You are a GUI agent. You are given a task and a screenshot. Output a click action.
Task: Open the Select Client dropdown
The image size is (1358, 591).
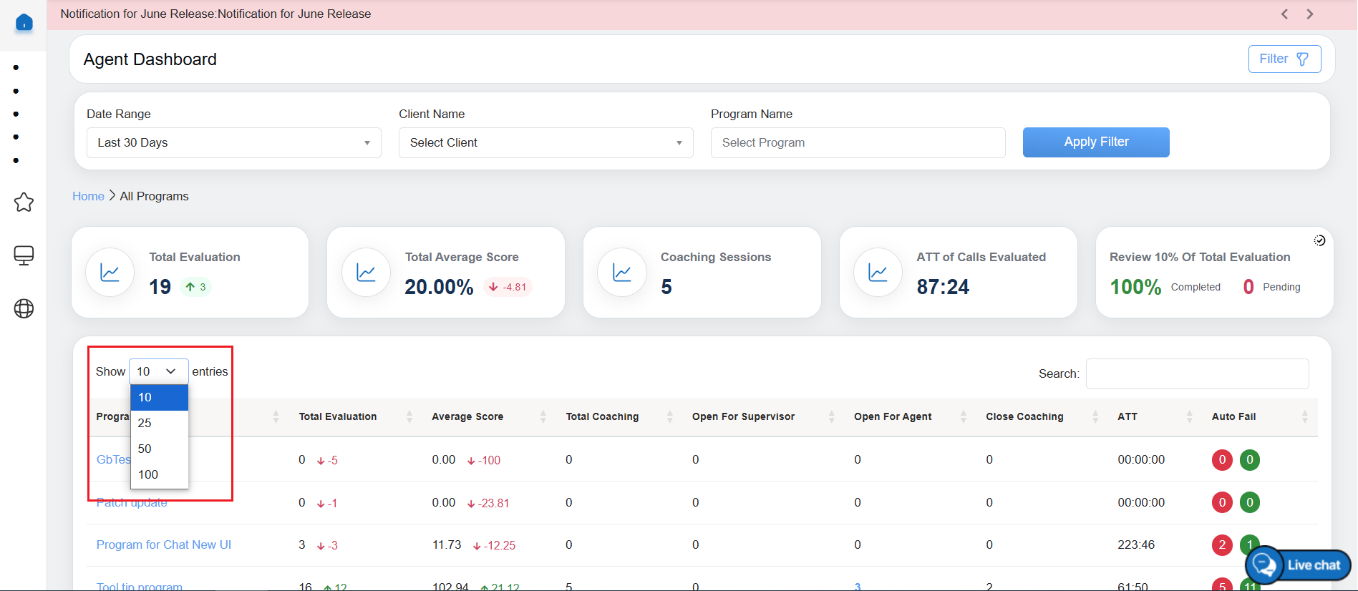coord(545,142)
